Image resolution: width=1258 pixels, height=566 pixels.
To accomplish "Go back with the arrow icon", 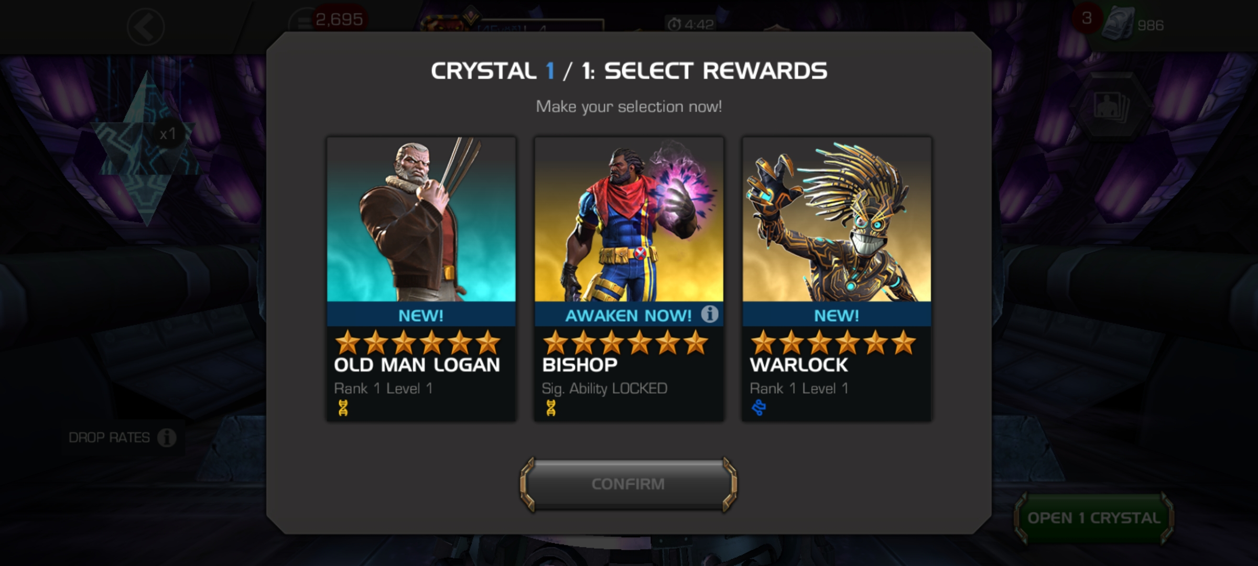I will coord(146,26).
